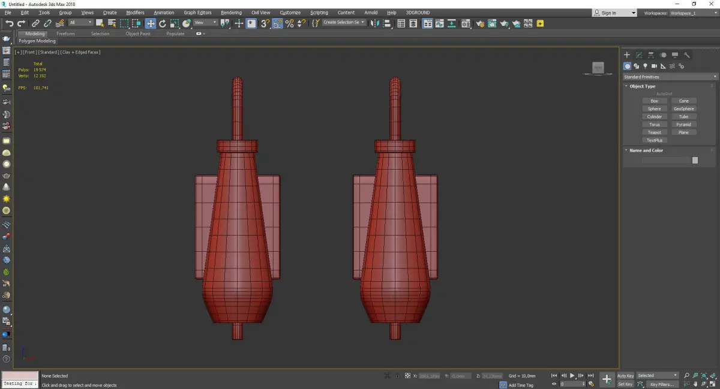
Task: Switch to the Modify command panel tab
Action: (639, 55)
